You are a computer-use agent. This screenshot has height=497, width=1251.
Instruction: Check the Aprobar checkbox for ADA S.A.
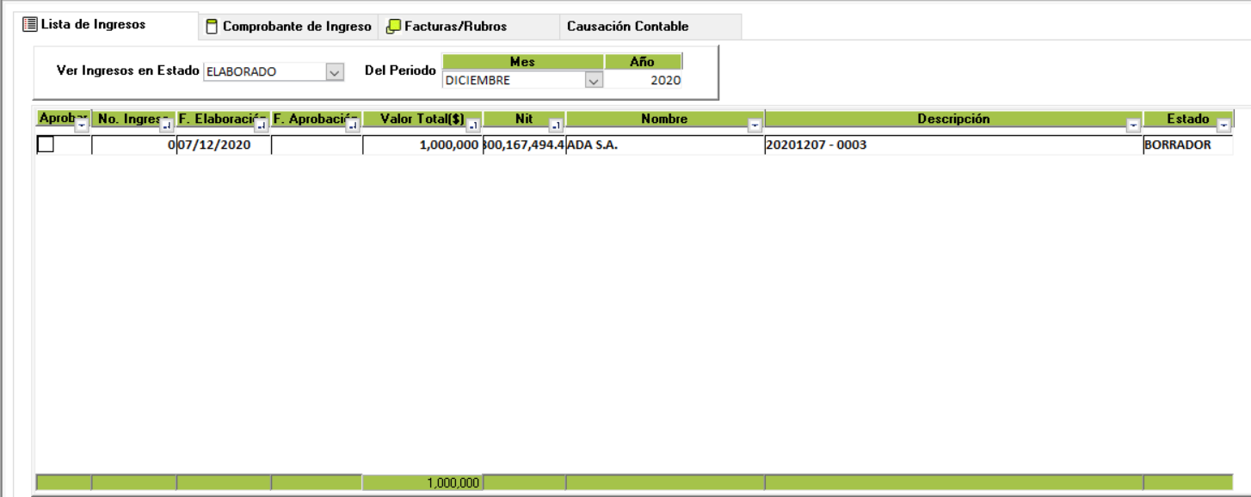pos(46,145)
